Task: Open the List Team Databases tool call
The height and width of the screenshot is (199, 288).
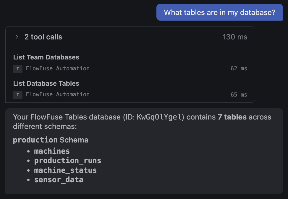Action: click(x=46, y=57)
